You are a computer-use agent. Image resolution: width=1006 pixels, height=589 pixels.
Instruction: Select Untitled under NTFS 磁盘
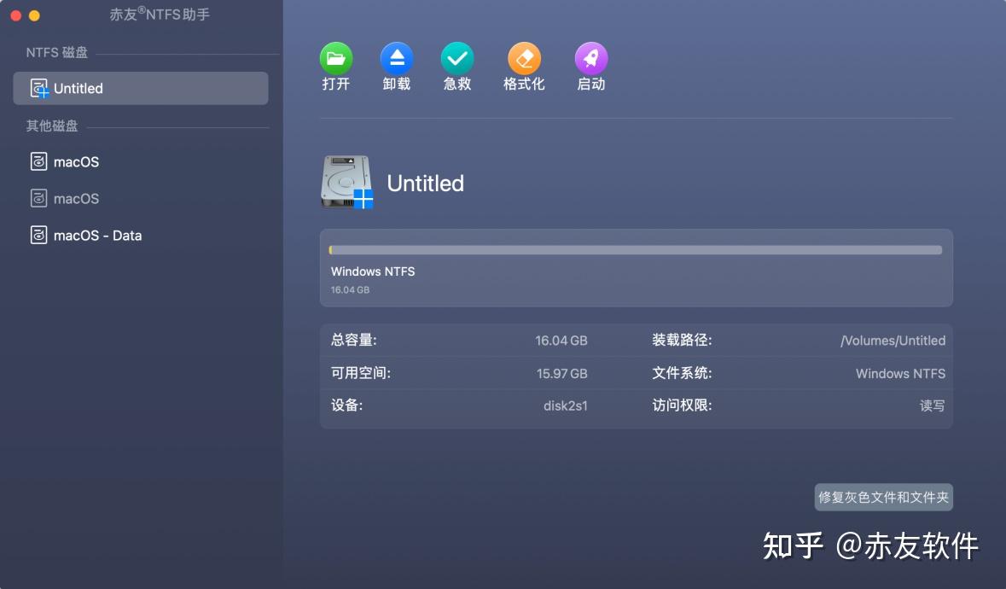(79, 87)
